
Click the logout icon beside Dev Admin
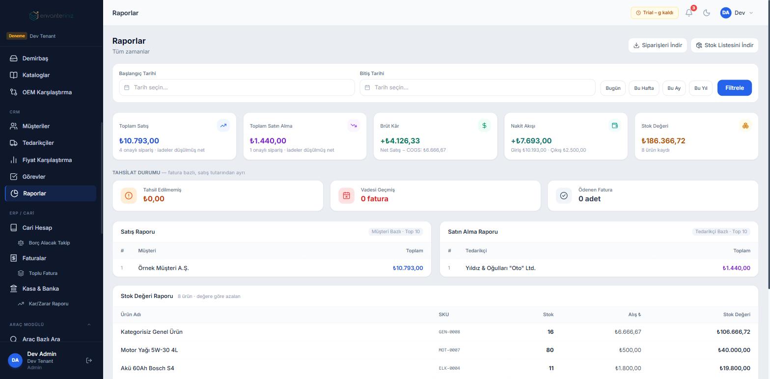pos(89,360)
